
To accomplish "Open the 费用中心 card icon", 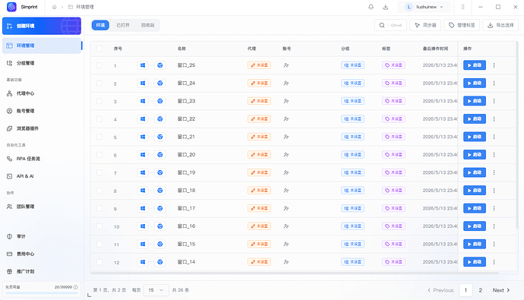I will 9,254.
